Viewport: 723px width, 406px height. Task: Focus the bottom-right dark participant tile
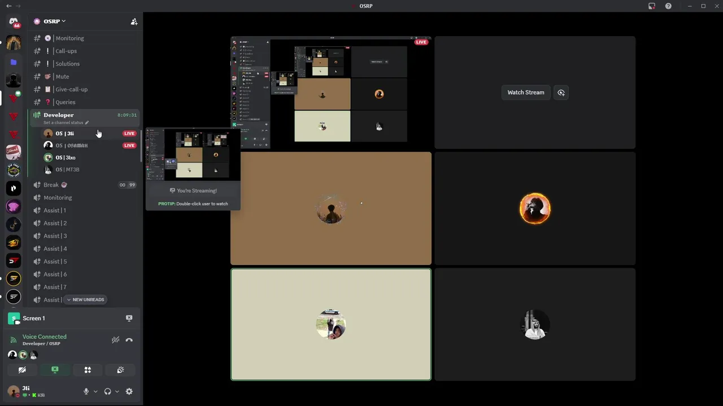535,324
